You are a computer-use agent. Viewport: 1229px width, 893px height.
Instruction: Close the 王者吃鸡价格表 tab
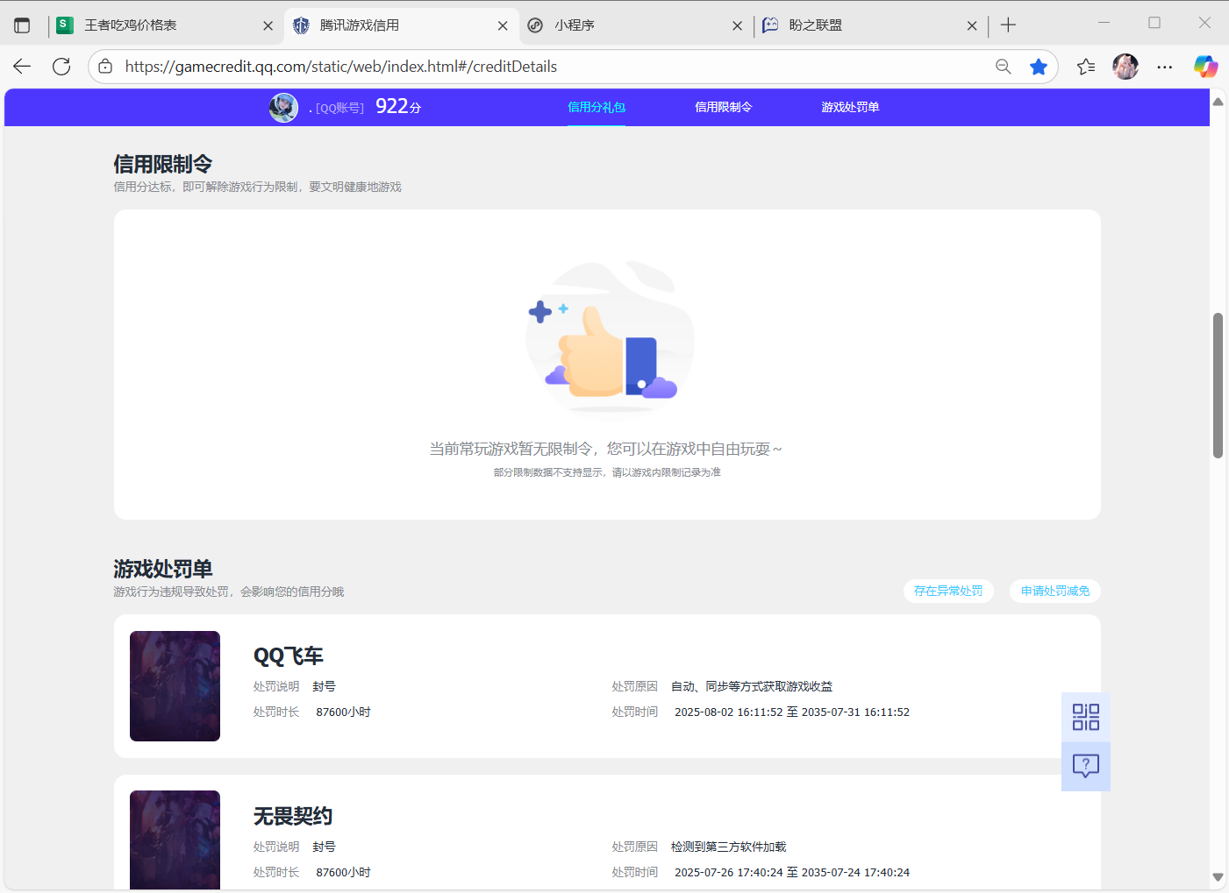click(x=268, y=26)
